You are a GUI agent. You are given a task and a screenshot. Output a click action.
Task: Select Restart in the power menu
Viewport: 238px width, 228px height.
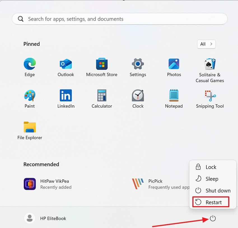[211, 202]
